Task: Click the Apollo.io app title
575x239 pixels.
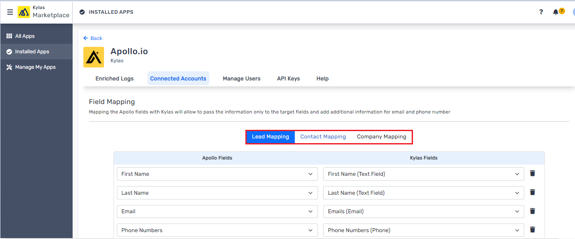Action: [x=129, y=51]
